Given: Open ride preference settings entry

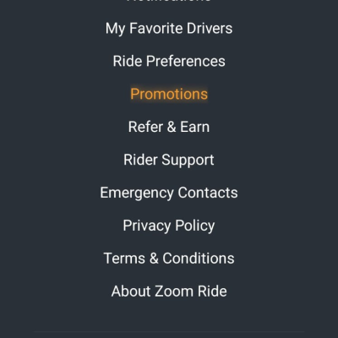Looking at the screenshot, I should tap(169, 61).
